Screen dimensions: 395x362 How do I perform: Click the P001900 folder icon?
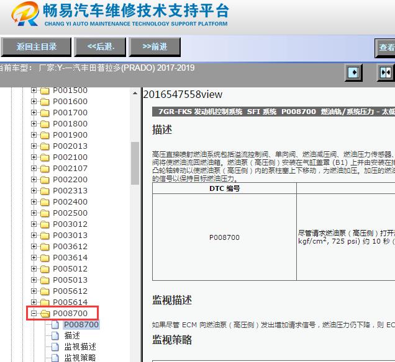pyautogui.click(x=45, y=135)
